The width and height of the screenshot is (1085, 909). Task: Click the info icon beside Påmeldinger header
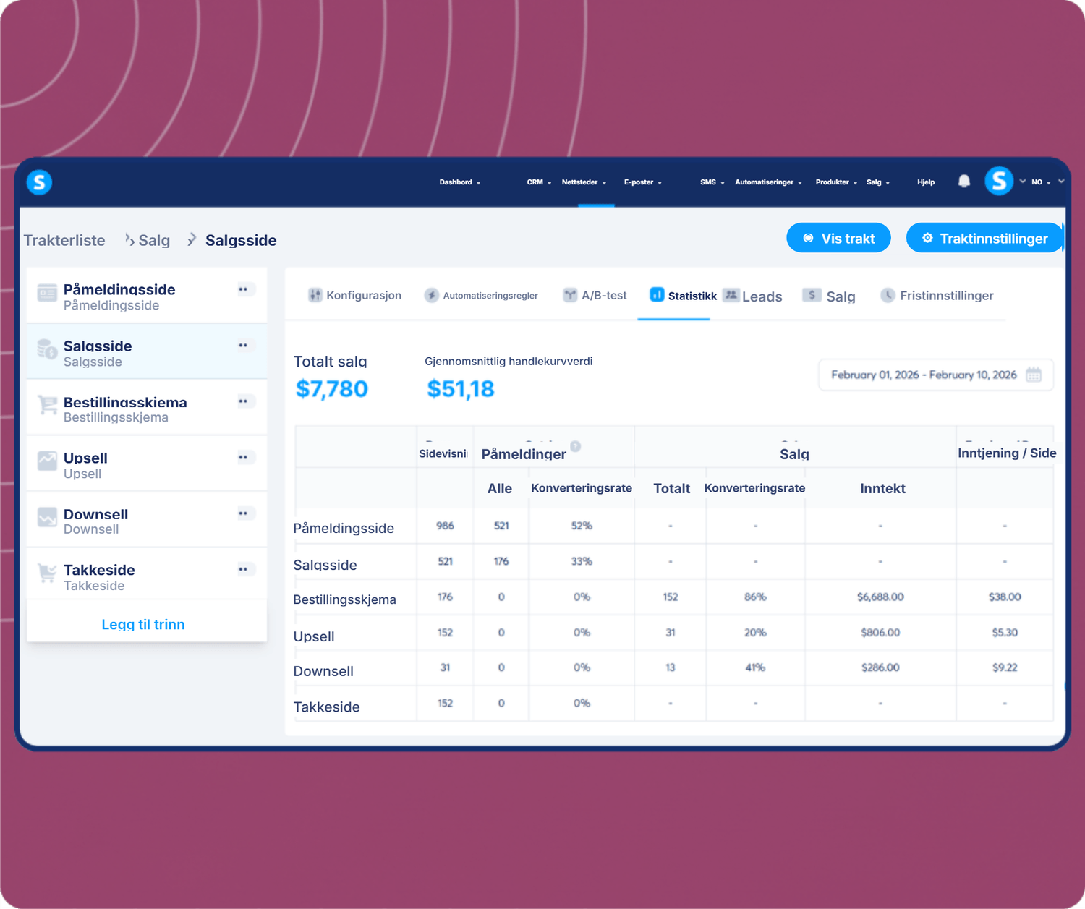point(576,446)
